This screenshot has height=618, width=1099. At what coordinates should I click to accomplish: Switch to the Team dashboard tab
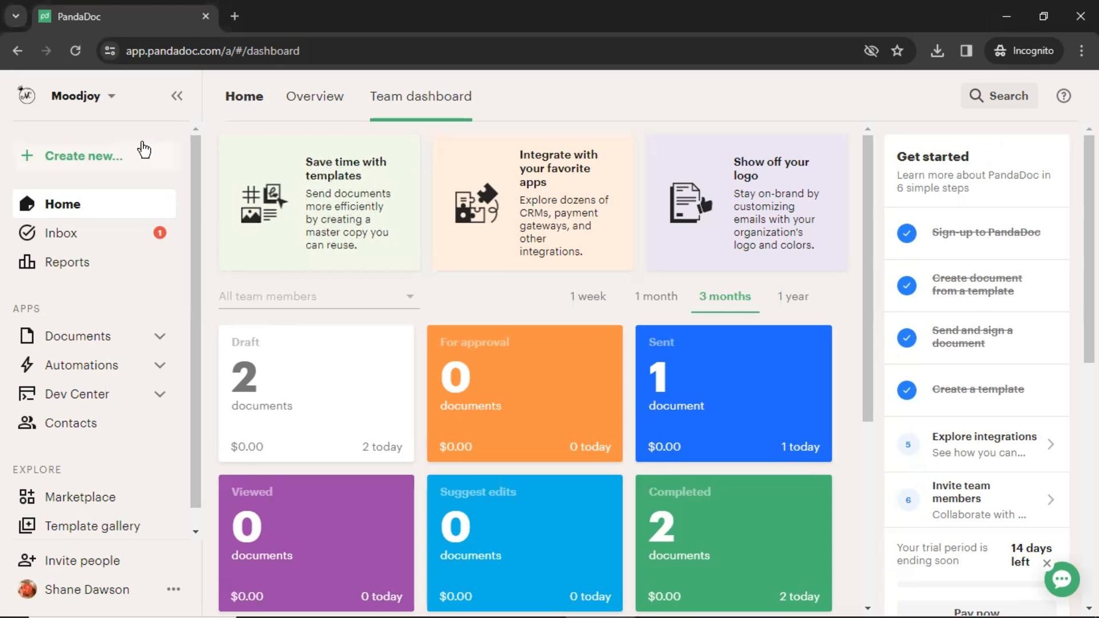pyautogui.click(x=421, y=96)
